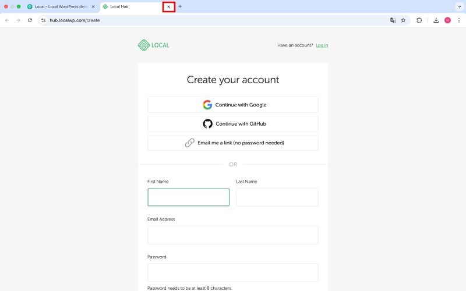Bookmark this page with the star
This screenshot has height=291, width=466.
coord(403,20)
